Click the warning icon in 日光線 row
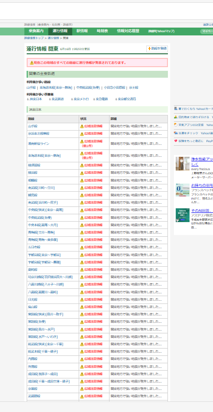213x412 pixels. (x=82, y=300)
